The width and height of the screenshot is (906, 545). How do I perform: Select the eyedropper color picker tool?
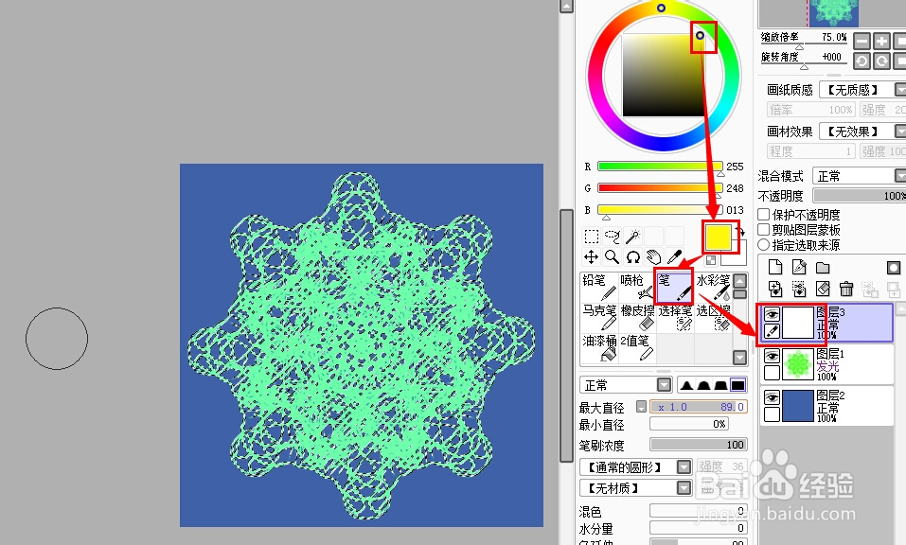(674, 257)
